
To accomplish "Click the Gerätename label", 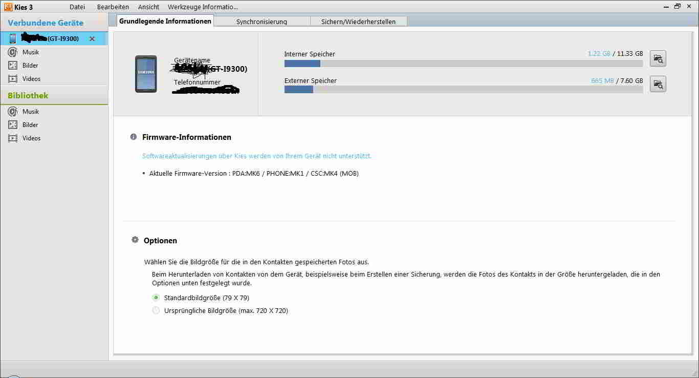I will tap(192, 60).
